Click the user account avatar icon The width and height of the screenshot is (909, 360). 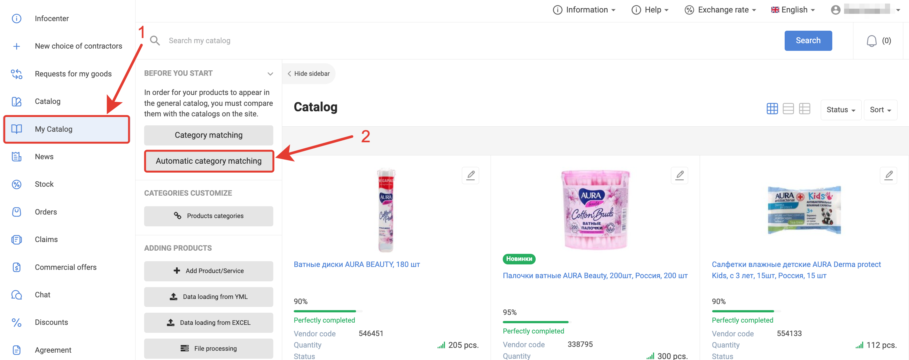[x=835, y=10]
